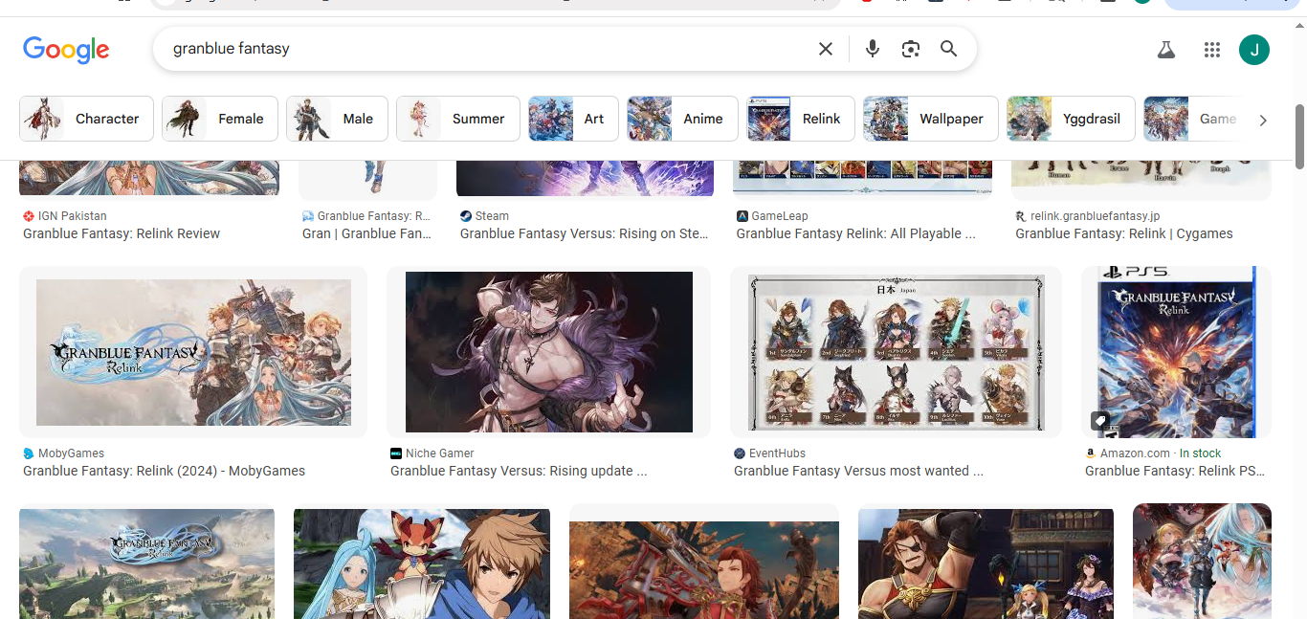Screen dimensions: 1307x619
Task: Start voice search with the microphone icon
Action: pos(872,49)
